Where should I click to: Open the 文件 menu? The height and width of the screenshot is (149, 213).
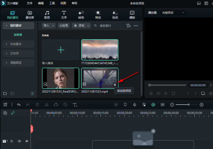coord(30,3)
